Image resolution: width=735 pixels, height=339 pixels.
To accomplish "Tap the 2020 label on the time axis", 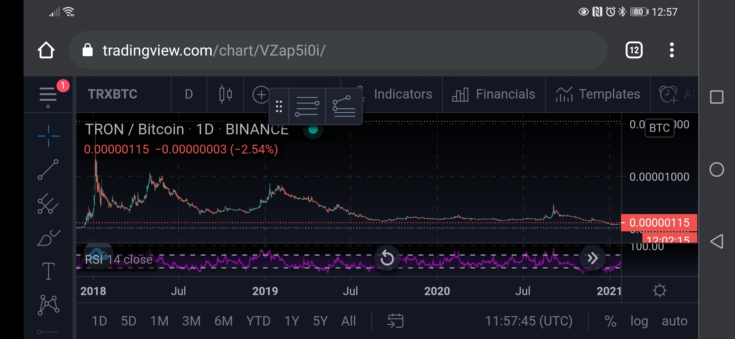I will pyautogui.click(x=437, y=291).
